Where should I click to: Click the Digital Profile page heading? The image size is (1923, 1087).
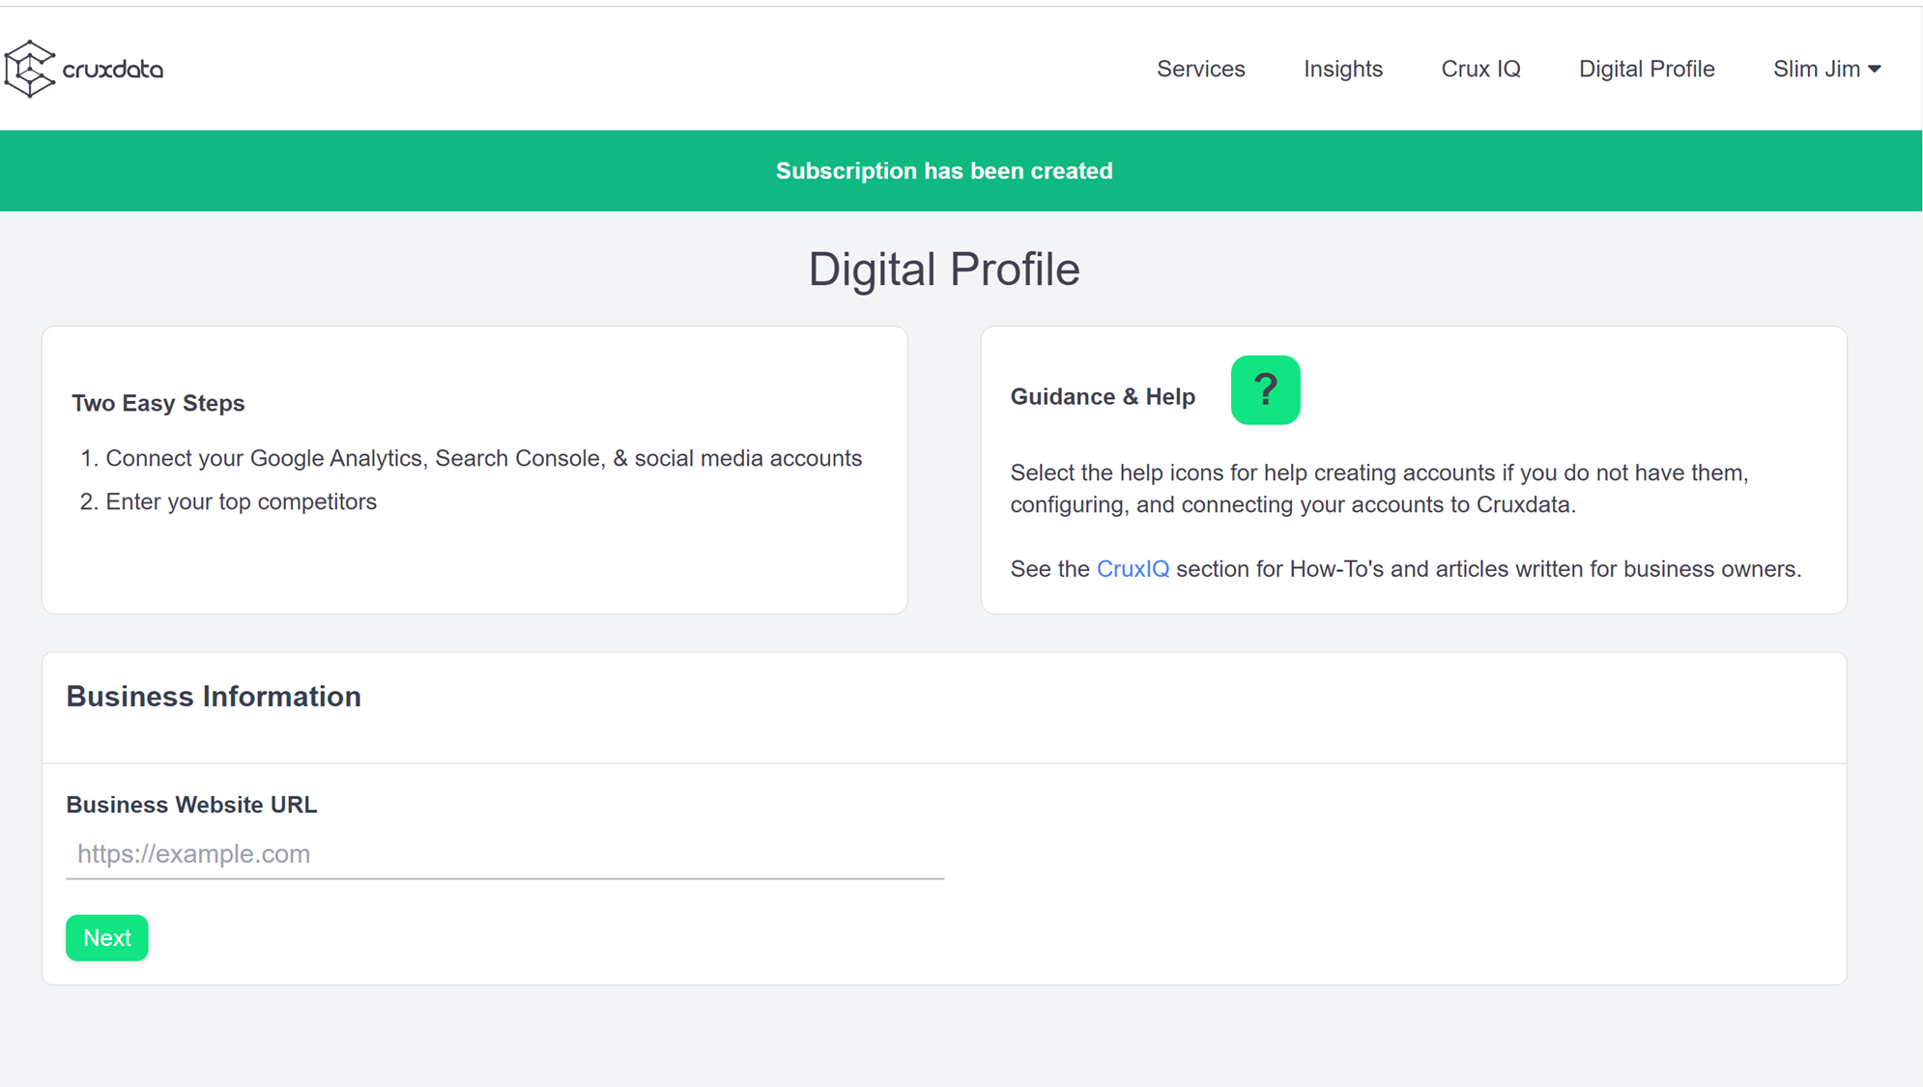pos(944,270)
